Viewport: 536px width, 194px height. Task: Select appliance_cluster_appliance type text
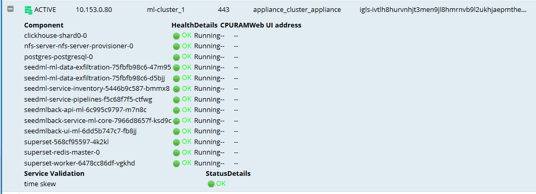297,10
